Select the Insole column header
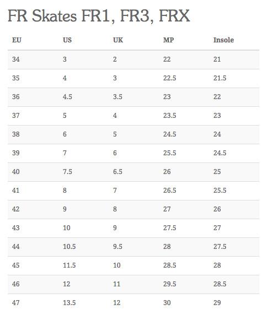The height and width of the screenshot is (315, 267). (223, 40)
